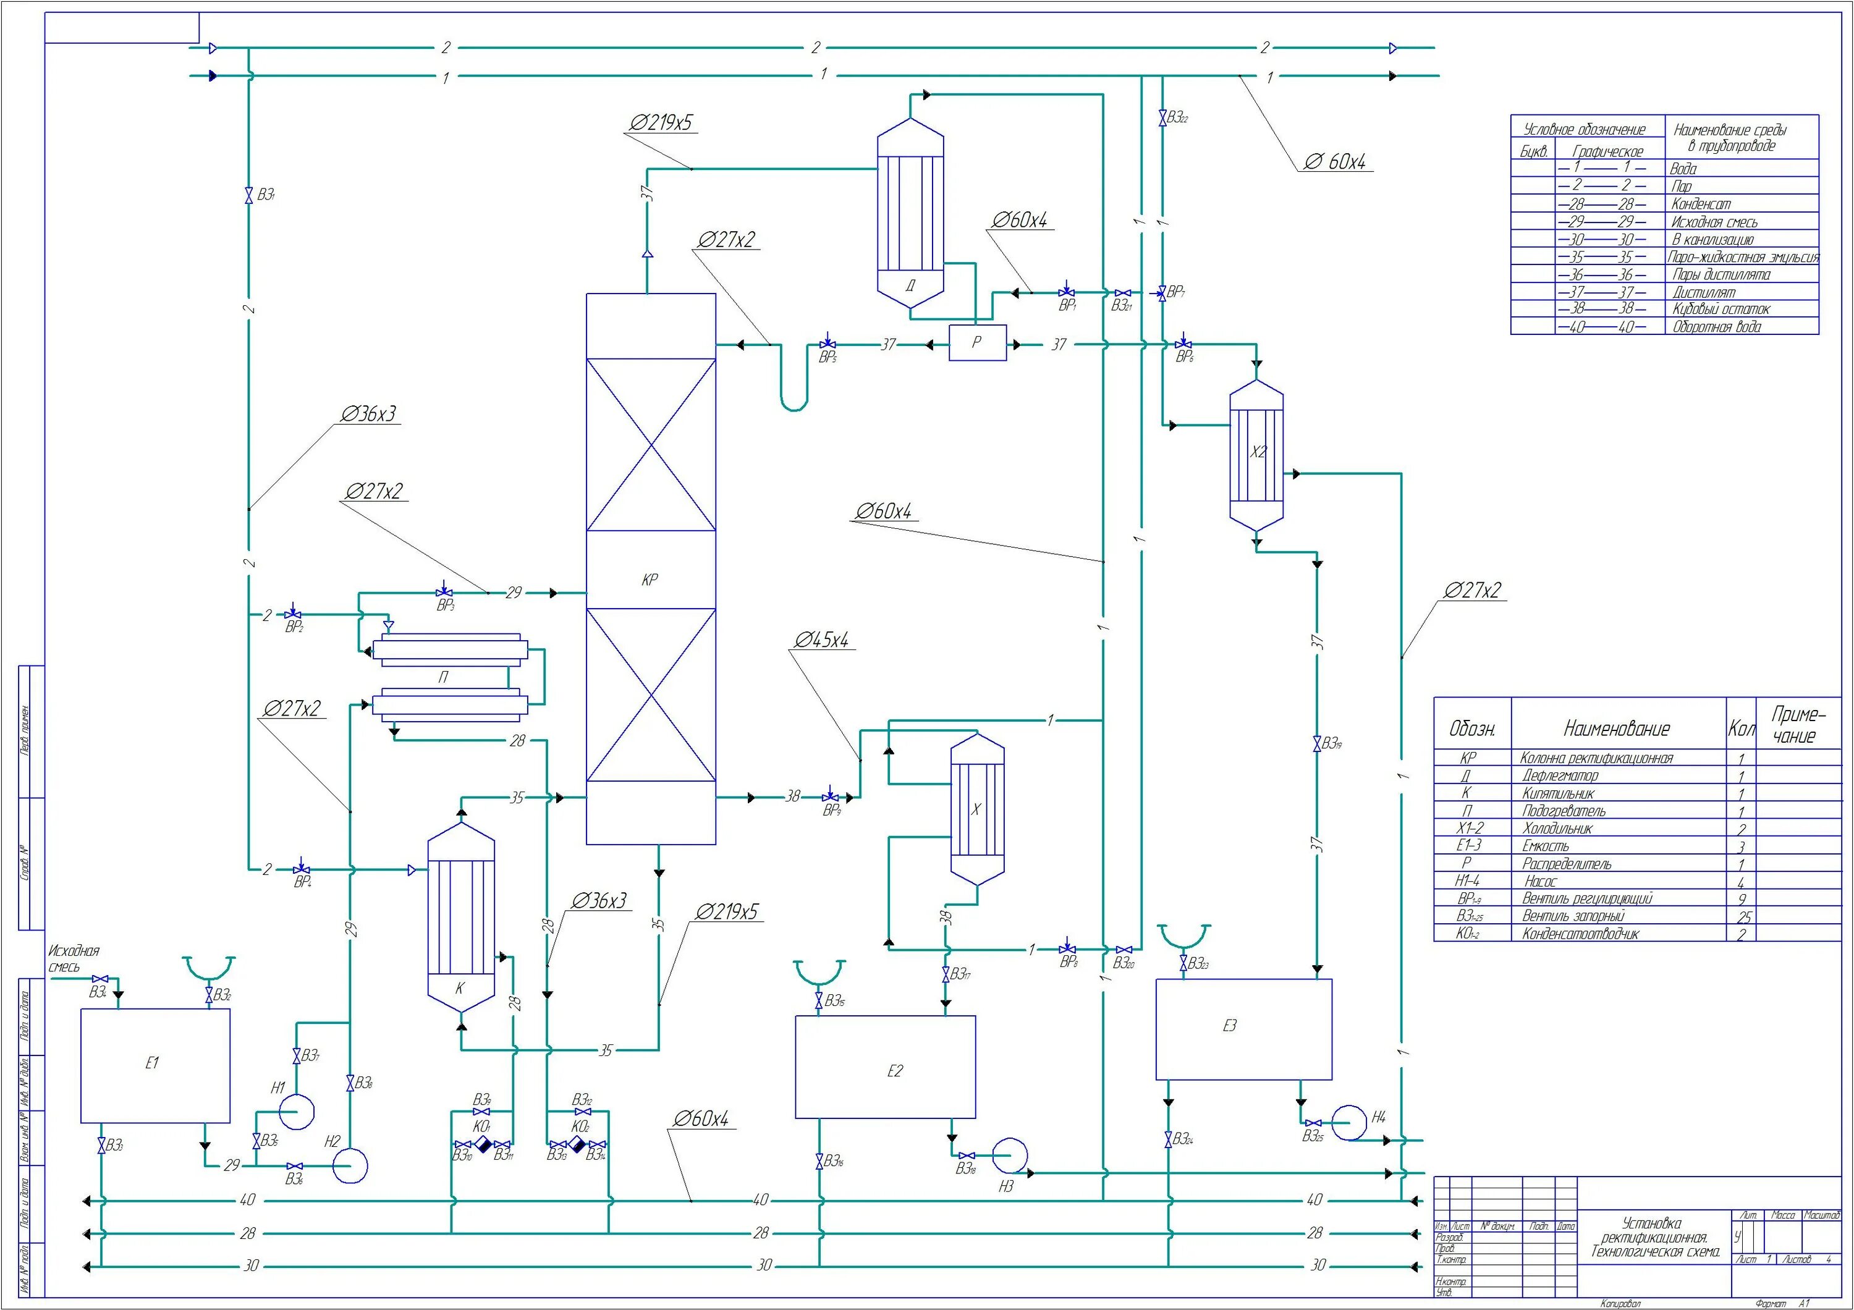Click 'Пары дистиллята' legend row
Image resolution: width=1854 pixels, height=1310 pixels.
1665,274
